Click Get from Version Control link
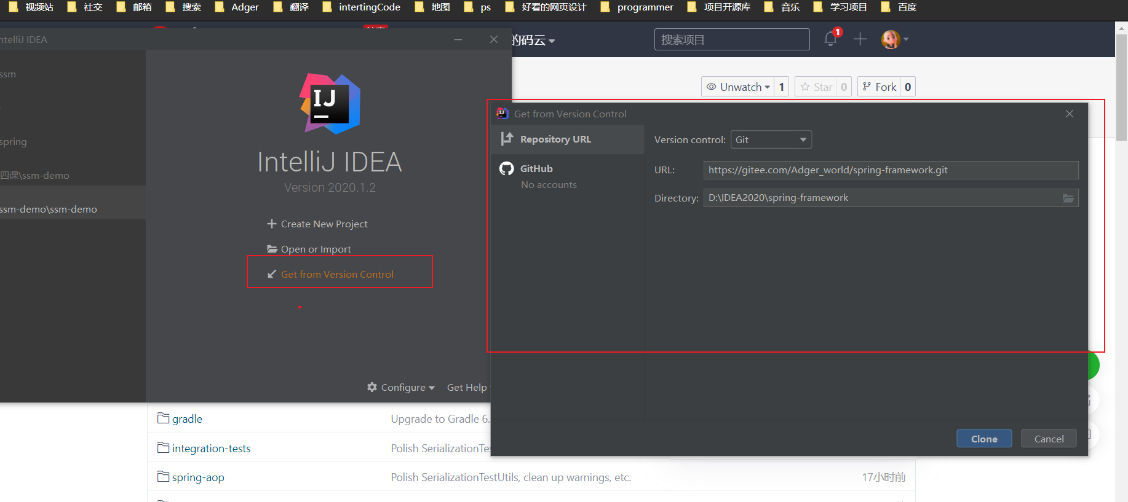This screenshot has height=502, width=1128. point(337,274)
